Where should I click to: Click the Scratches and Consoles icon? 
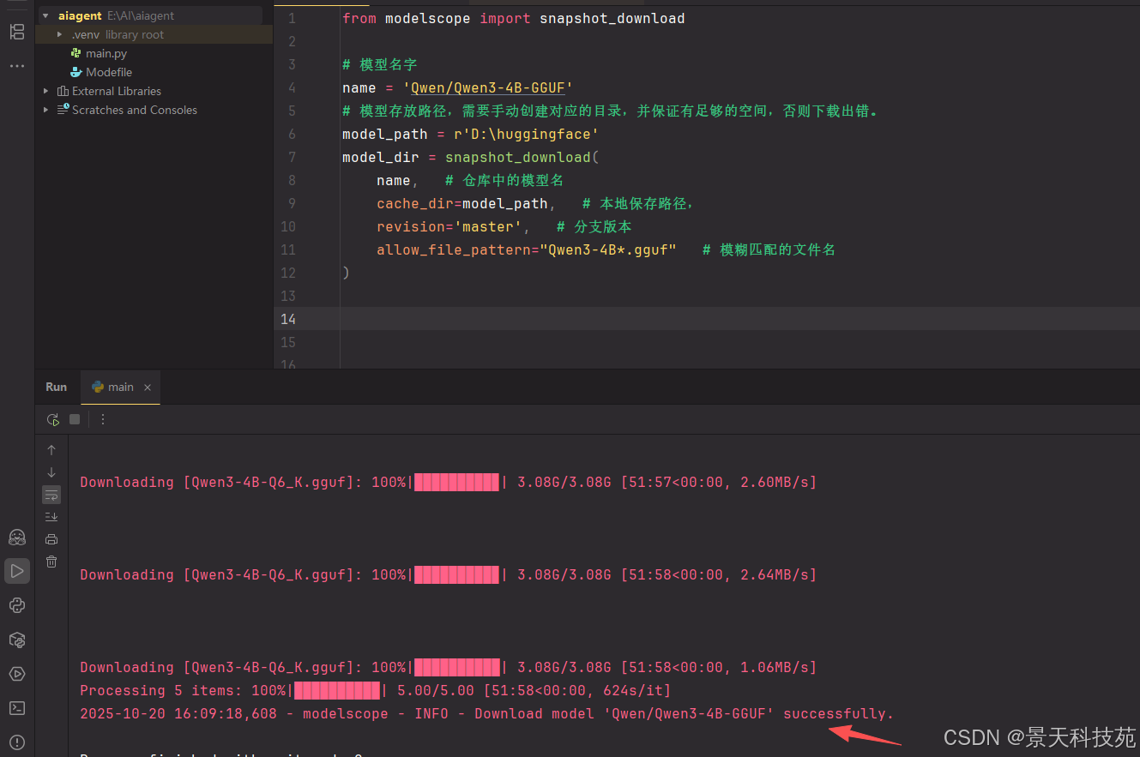click(x=63, y=110)
